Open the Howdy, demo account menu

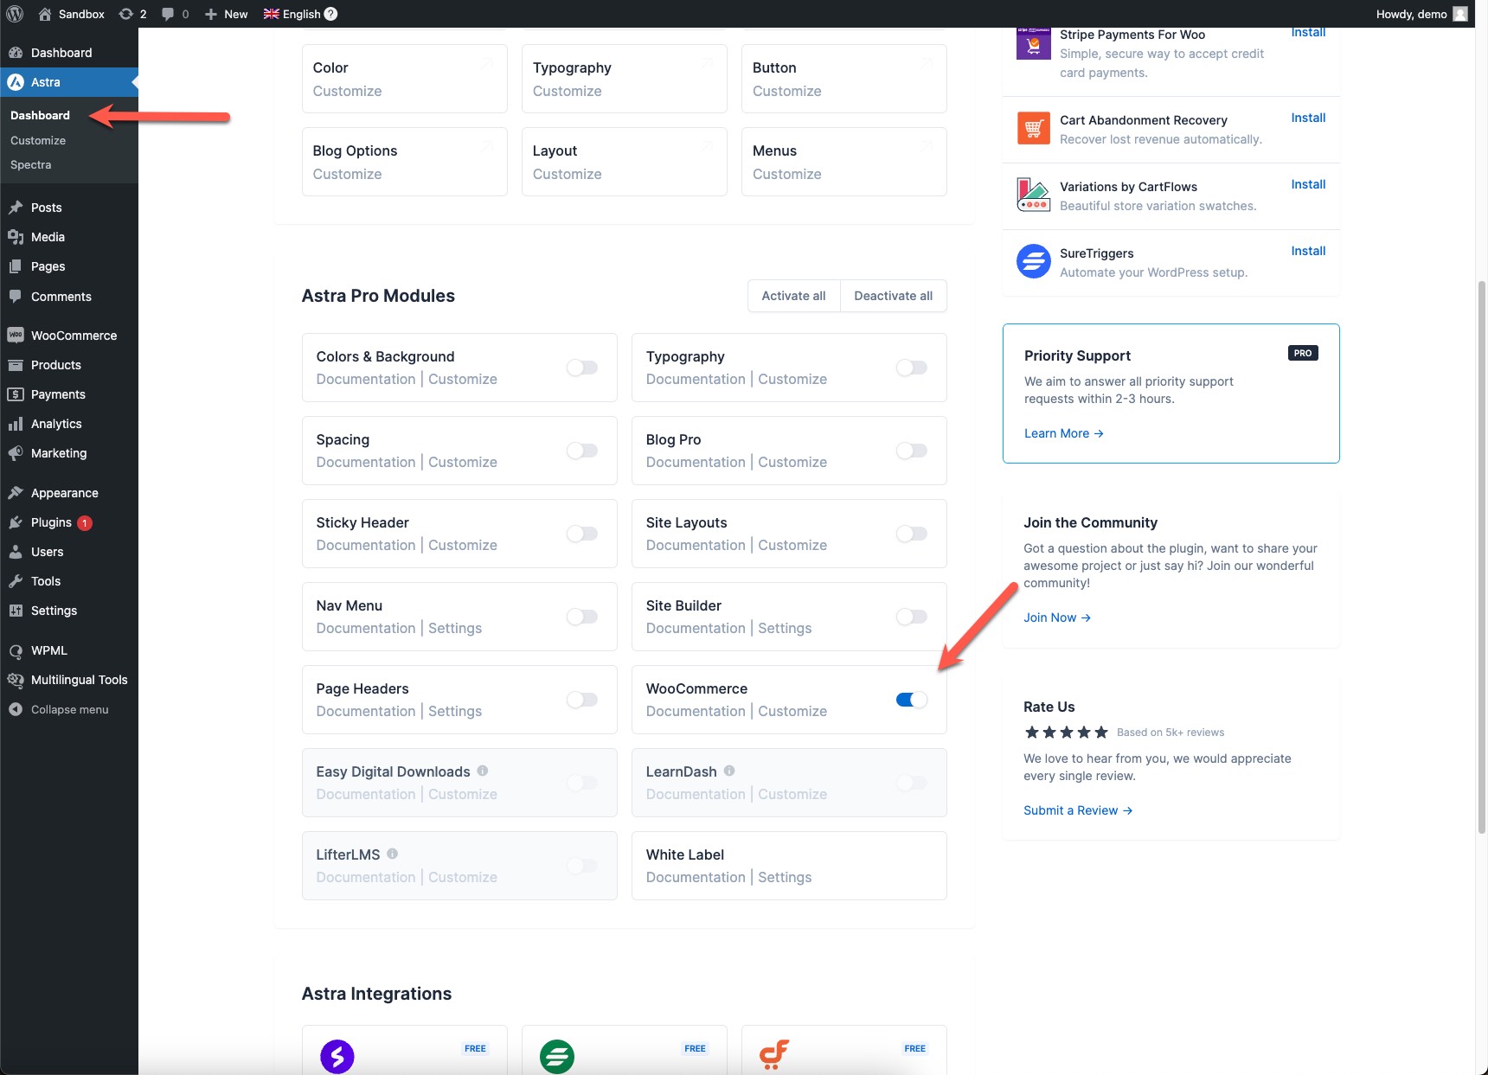coord(1422,14)
